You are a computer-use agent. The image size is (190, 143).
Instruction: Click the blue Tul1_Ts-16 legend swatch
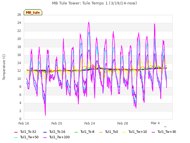pos(45,132)
